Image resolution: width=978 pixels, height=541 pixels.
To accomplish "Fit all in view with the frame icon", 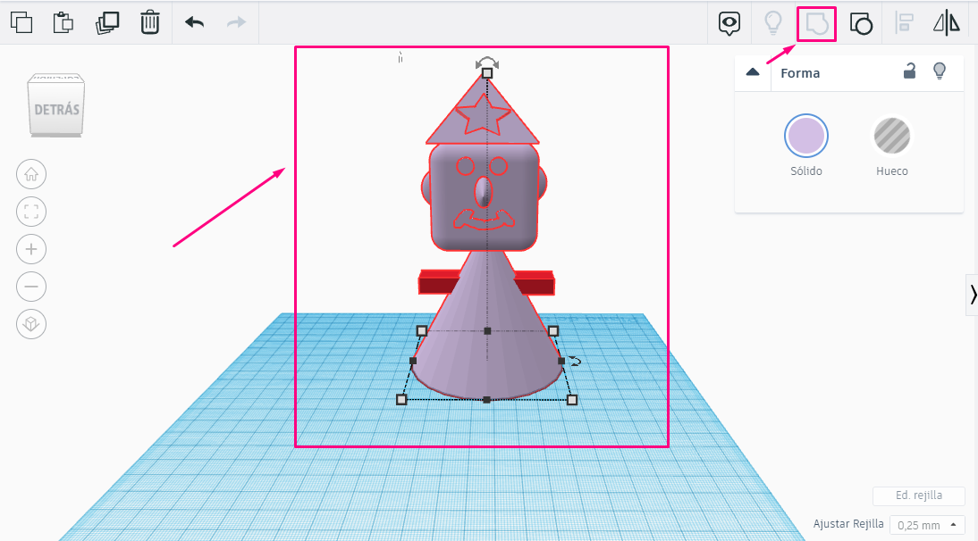I will coord(31,212).
